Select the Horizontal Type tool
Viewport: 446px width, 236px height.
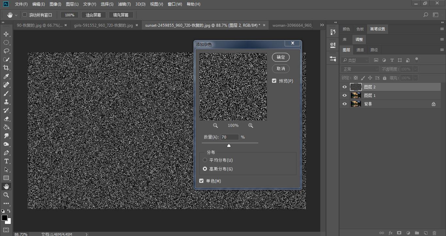coord(6,161)
